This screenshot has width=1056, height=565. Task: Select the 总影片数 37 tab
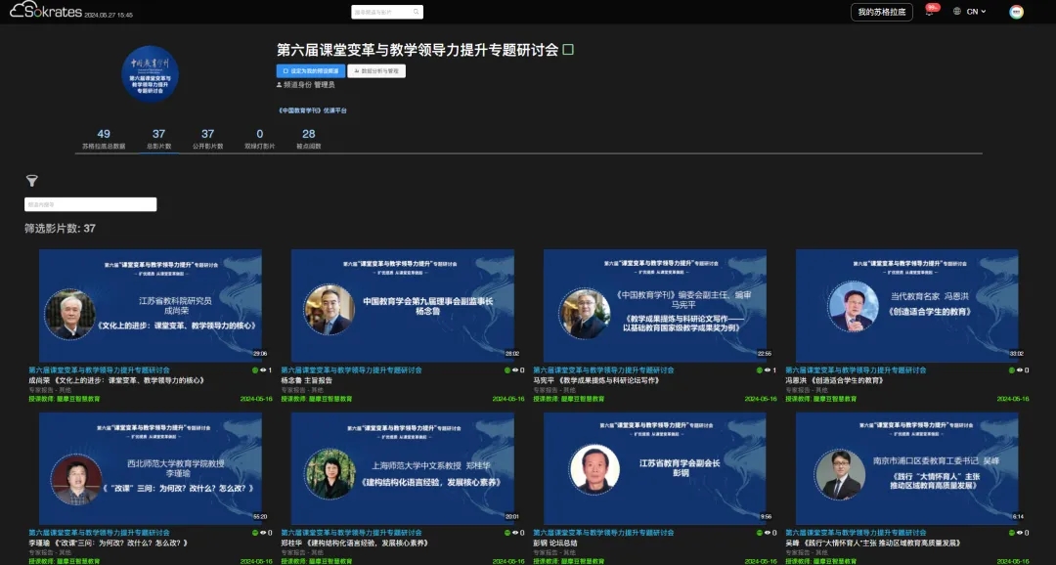[x=158, y=139]
